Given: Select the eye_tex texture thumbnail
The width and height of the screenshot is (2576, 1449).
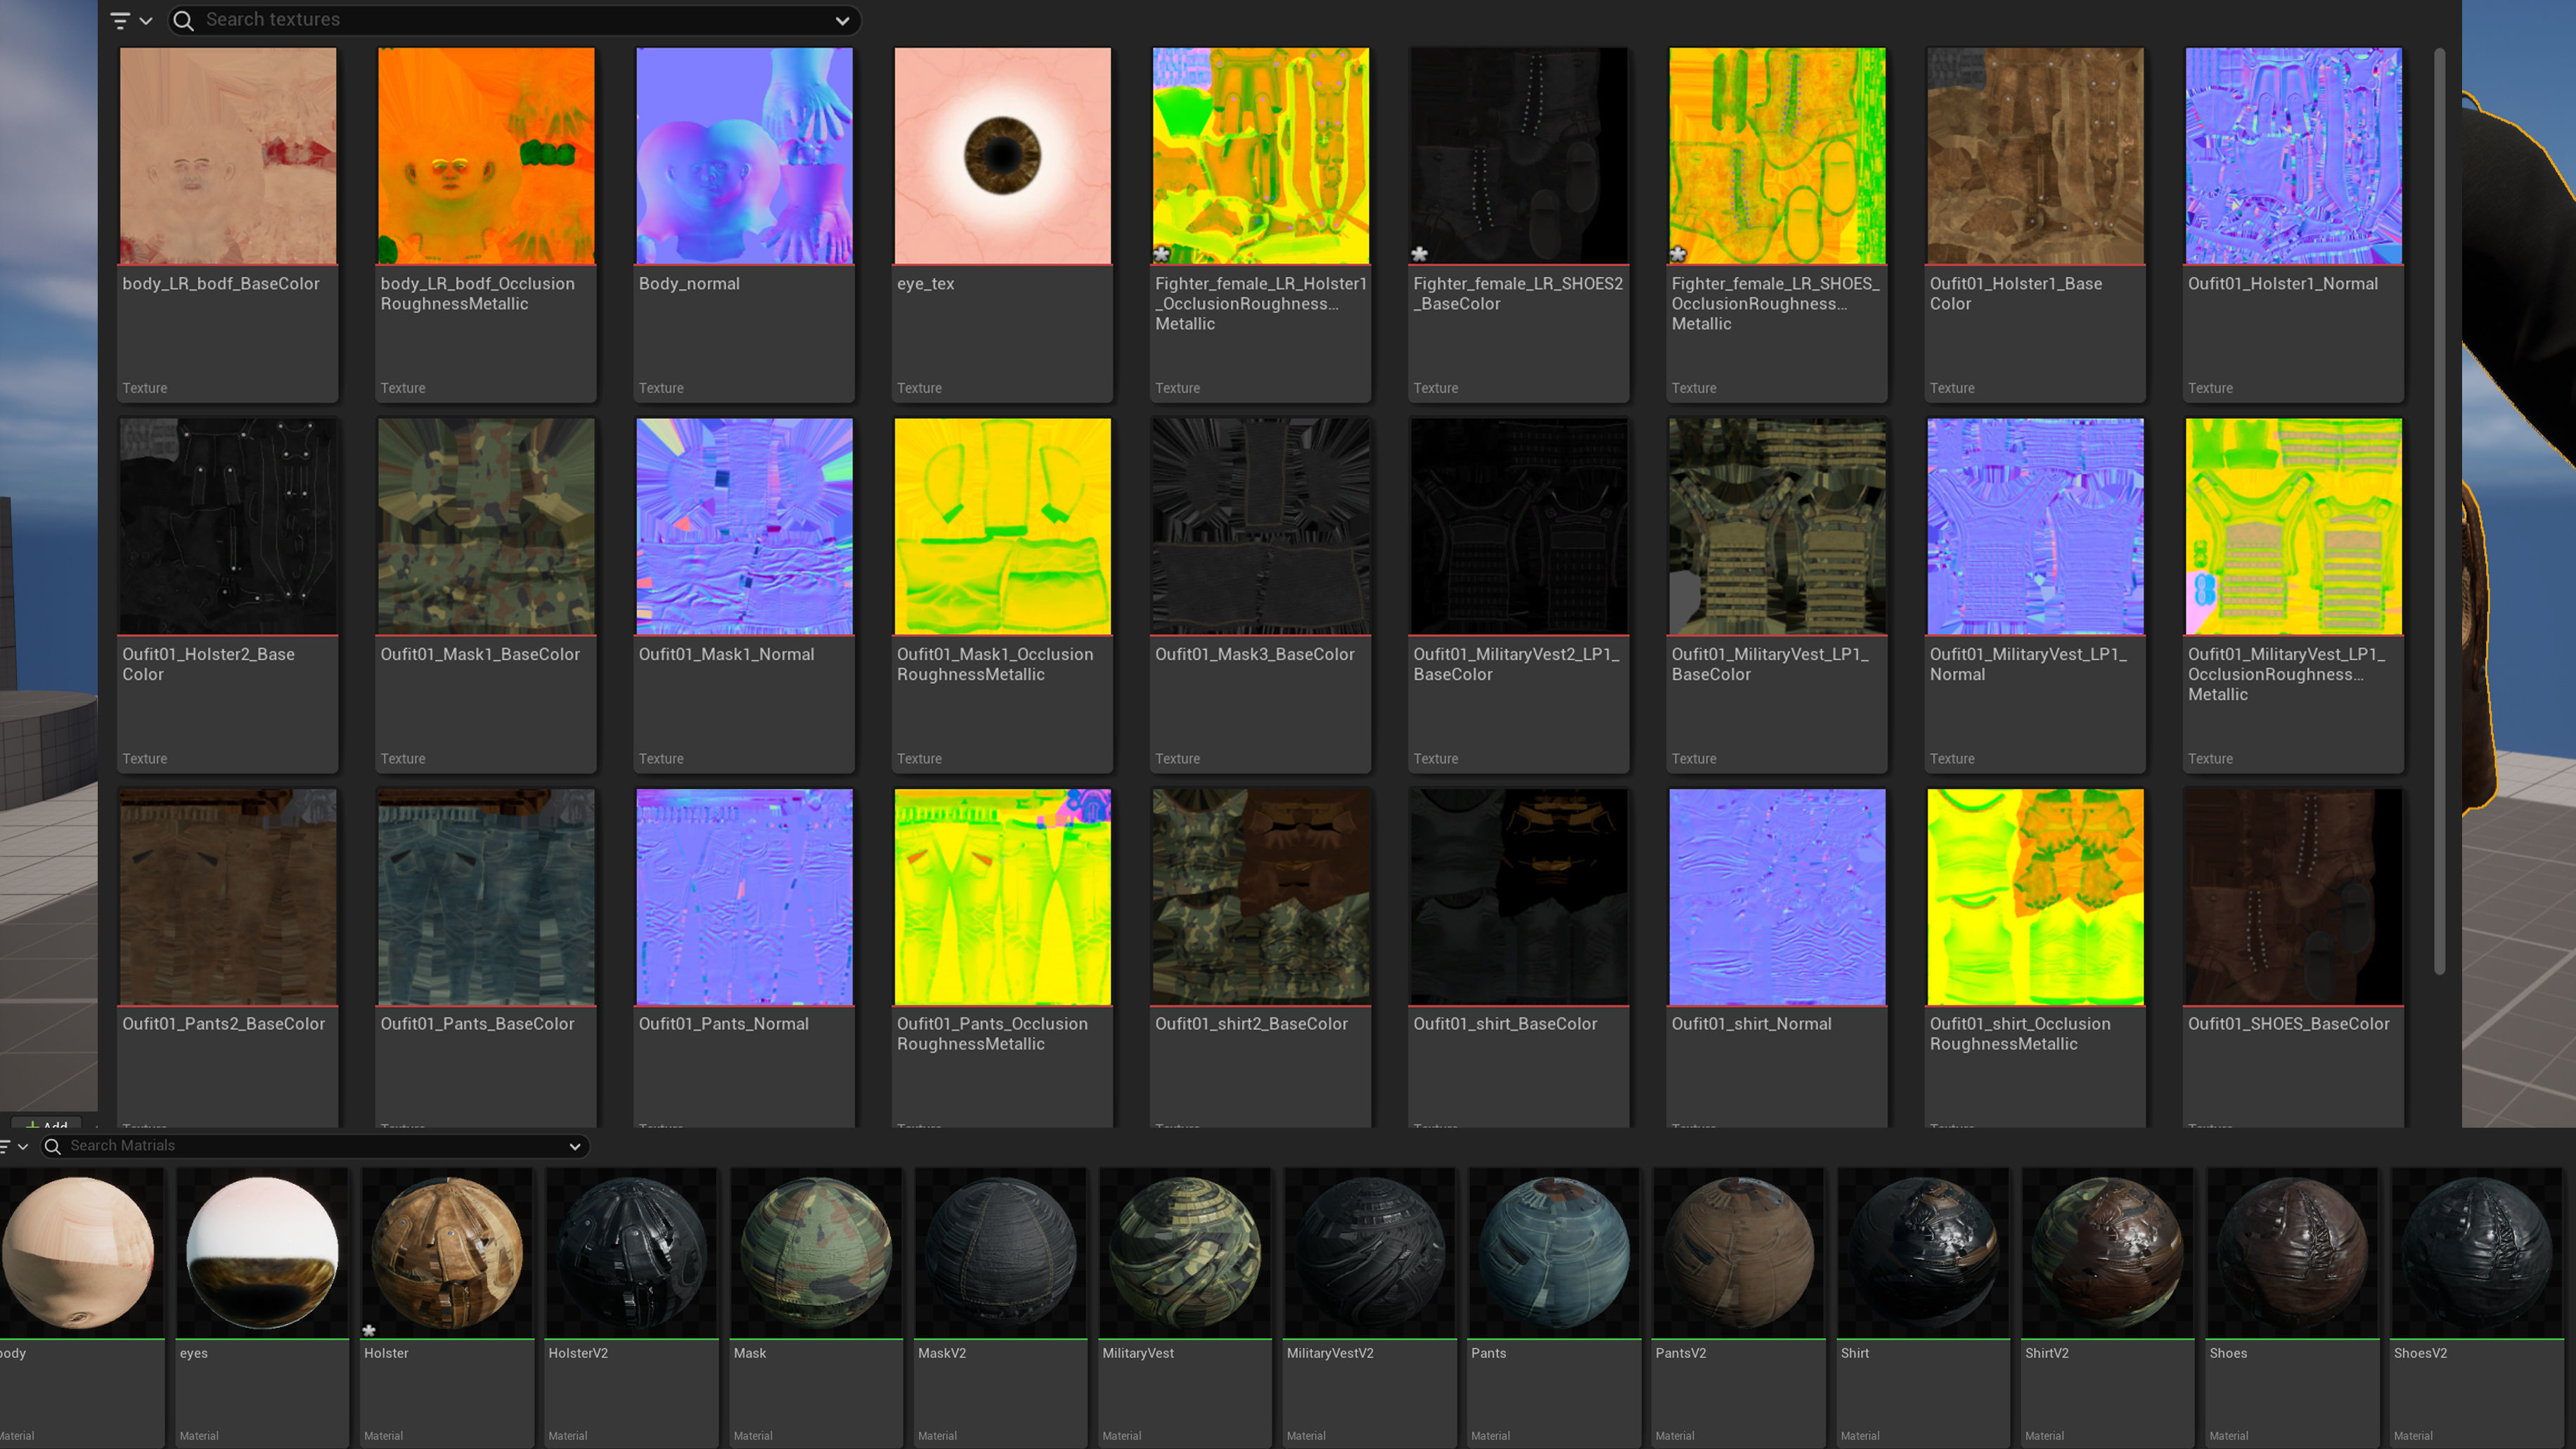Looking at the screenshot, I should pyautogui.click(x=1002, y=156).
